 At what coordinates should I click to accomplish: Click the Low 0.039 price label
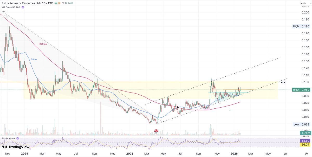(x=301, y=125)
